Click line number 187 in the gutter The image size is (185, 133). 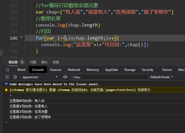tap(14, 45)
